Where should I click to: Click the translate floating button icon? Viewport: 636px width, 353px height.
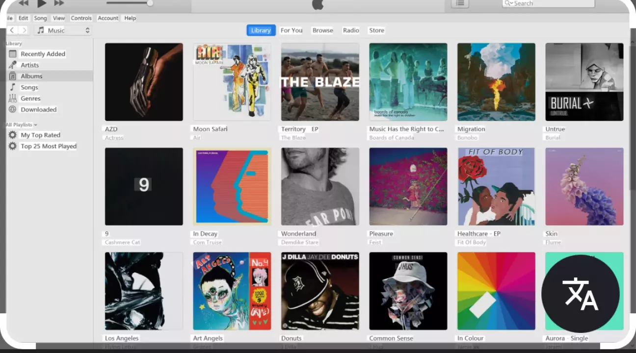580,294
